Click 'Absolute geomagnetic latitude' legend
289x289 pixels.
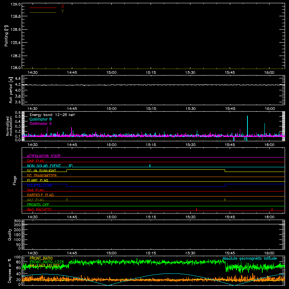[x=250, y=258]
